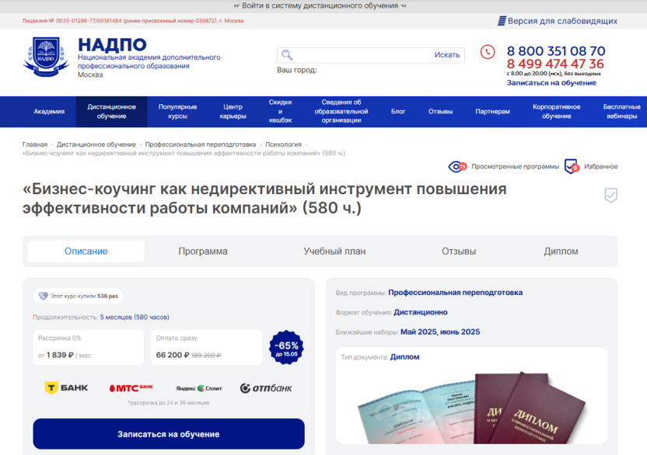Click the НАДПО academy crest logo
This screenshot has width=647, height=455.
click(x=46, y=57)
